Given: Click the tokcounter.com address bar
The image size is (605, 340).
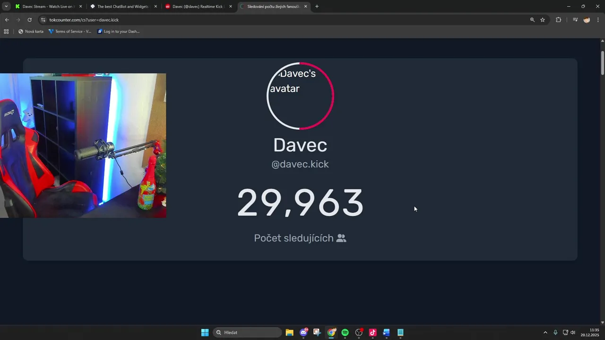Looking at the screenshot, I should pos(284,20).
